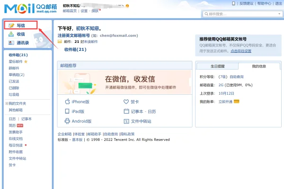
Task: Open the 群邮件 folder
Action: [14, 68]
